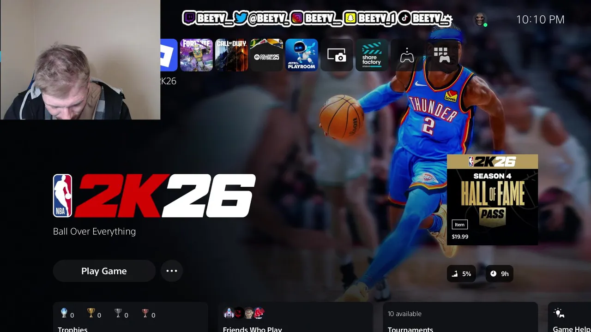Open the Media Gallery camera icon
Viewport: 591px width, 332px height.
337,55
